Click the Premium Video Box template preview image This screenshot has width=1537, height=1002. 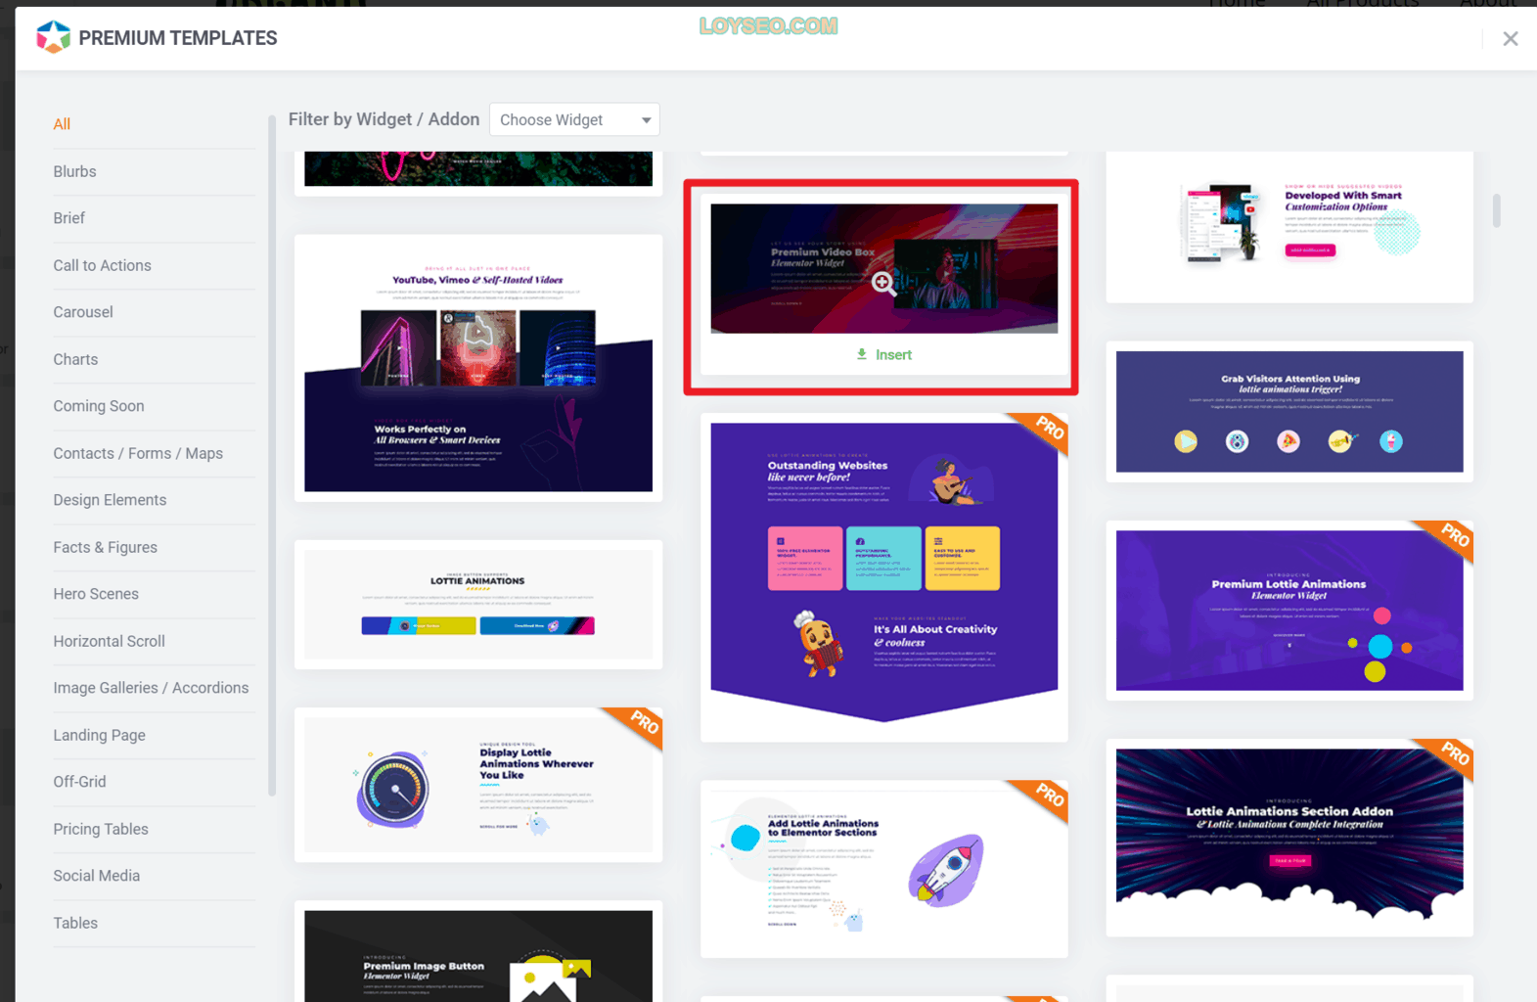pyautogui.click(x=884, y=268)
